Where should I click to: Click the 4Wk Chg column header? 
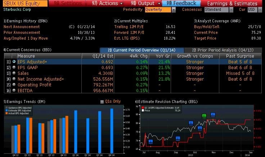[x=131, y=56]
